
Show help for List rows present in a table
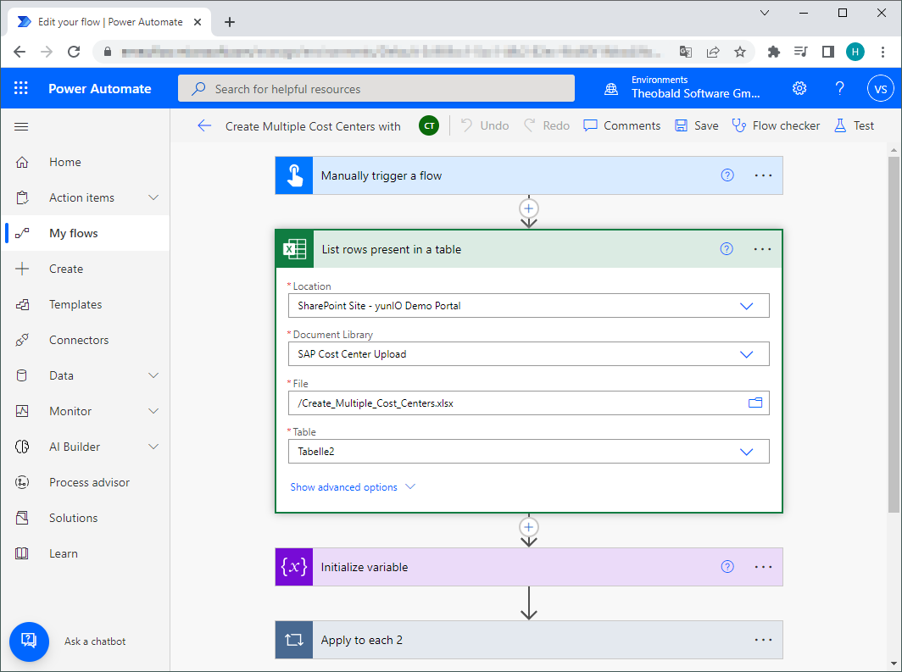click(727, 249)
